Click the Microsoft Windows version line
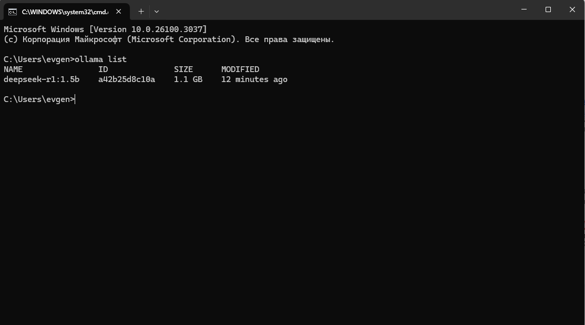Viewport: 585px width, 325px height. pyautogui.click(x=105, y=29)
